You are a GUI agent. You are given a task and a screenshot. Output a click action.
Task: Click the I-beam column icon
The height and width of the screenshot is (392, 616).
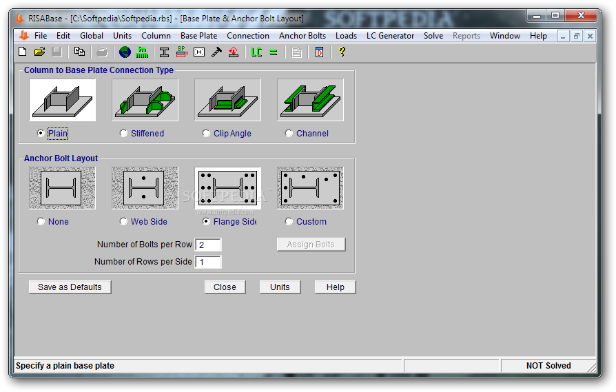(164, 52)
